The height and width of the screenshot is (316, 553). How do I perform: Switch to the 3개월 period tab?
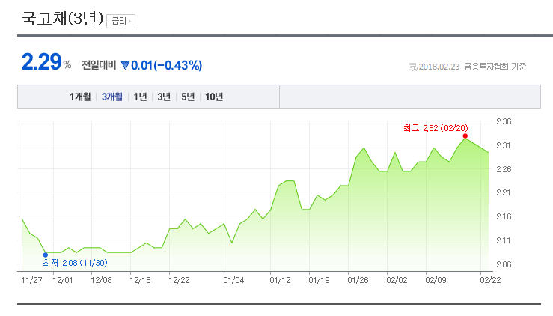112,97
